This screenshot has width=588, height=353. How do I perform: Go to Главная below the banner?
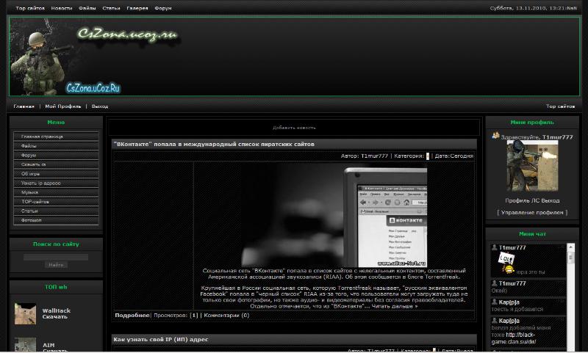pos(24,106)
